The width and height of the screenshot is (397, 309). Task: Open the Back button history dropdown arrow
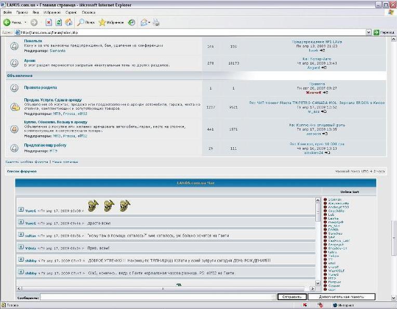(x=25, y=22)
